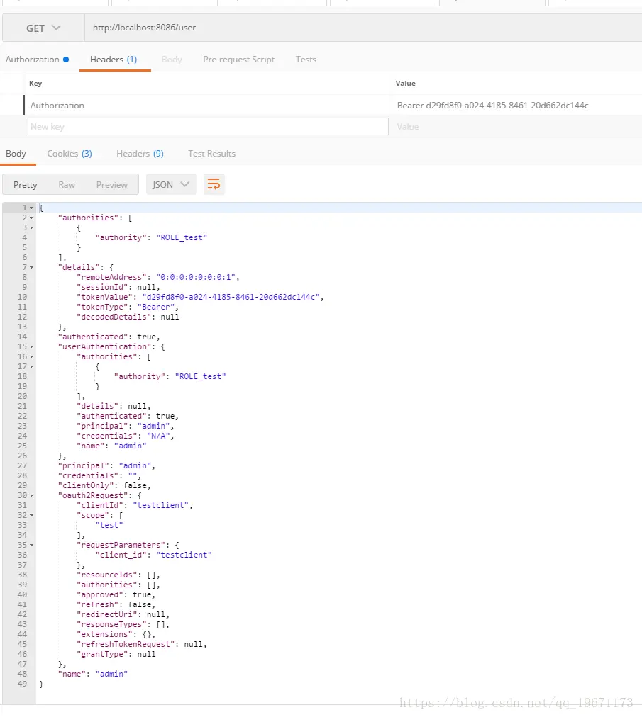The height and width of the screenshot is (717, 642).
Task: Click the Value column header
Action: click(405, 83)
